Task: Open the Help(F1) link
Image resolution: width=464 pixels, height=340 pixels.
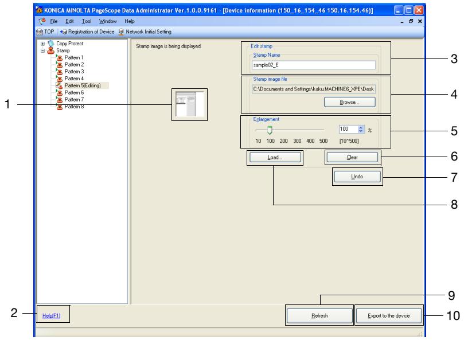Action: click(51, 316)
